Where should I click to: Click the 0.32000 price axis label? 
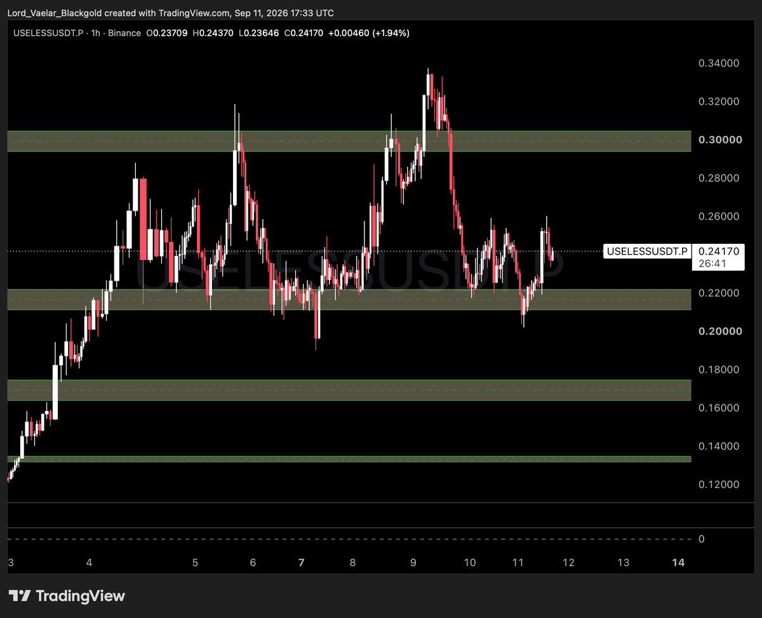719,102
